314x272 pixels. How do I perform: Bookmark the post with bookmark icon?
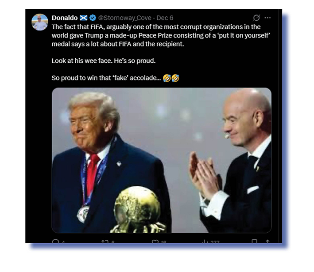click(254, 242)
